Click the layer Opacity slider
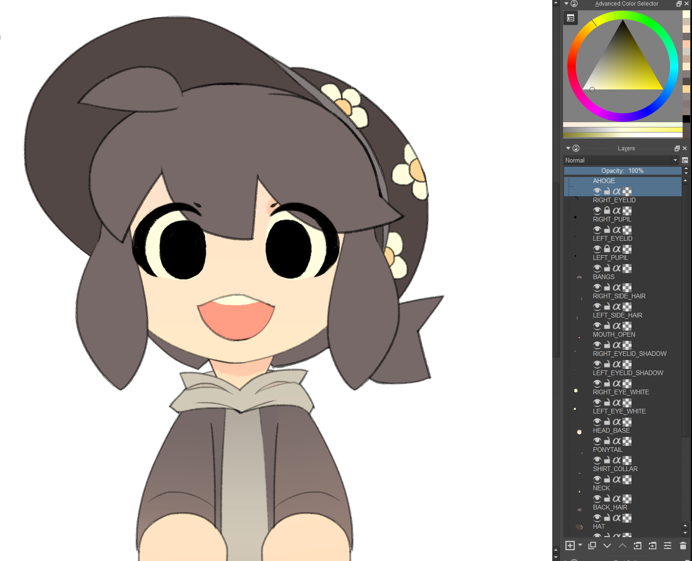692x561 pixels. 622,171
